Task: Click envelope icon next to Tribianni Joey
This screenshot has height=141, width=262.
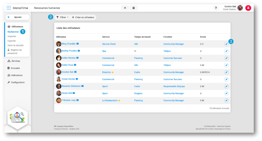Action: (78, 100)
